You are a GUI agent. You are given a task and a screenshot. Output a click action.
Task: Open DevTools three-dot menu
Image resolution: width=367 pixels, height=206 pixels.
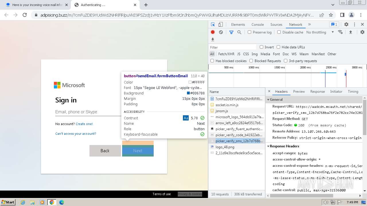point(354,25)
